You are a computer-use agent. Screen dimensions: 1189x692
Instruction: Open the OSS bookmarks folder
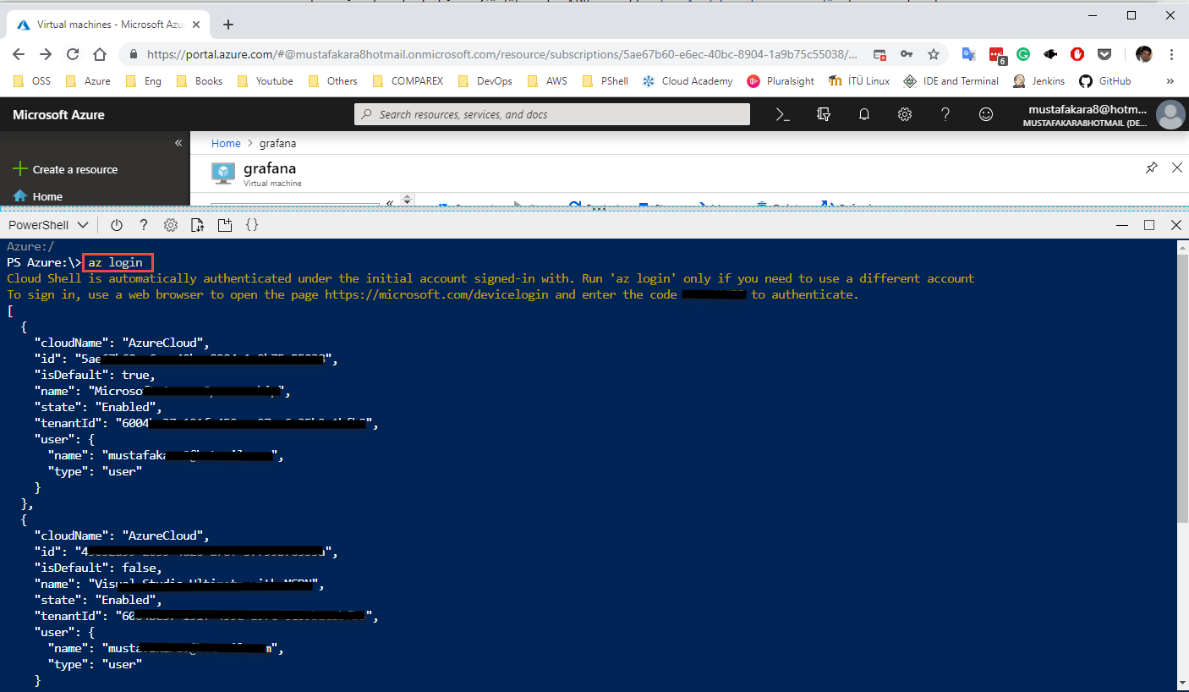(32, 81)
